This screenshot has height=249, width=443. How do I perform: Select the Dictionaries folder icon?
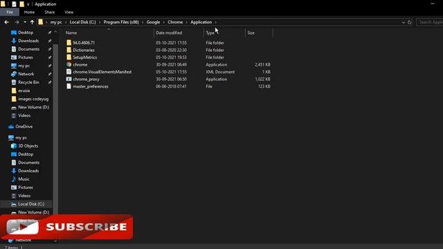tap(69, 50)
